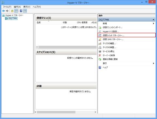Open the ヘルプ(H) menu
The image size is (157, 119).
tap(37, 7)
